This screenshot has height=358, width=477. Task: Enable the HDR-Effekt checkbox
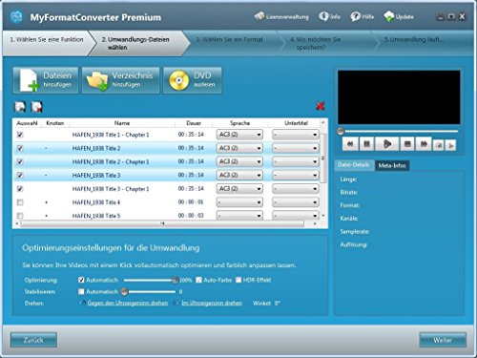tap(238, 280)
